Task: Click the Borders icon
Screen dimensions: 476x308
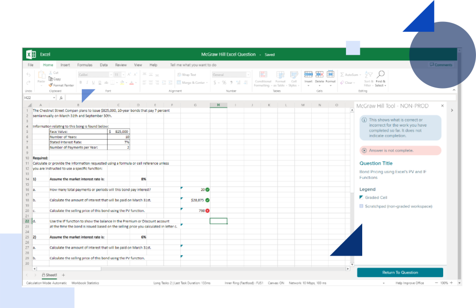Action: click(113, 83)
